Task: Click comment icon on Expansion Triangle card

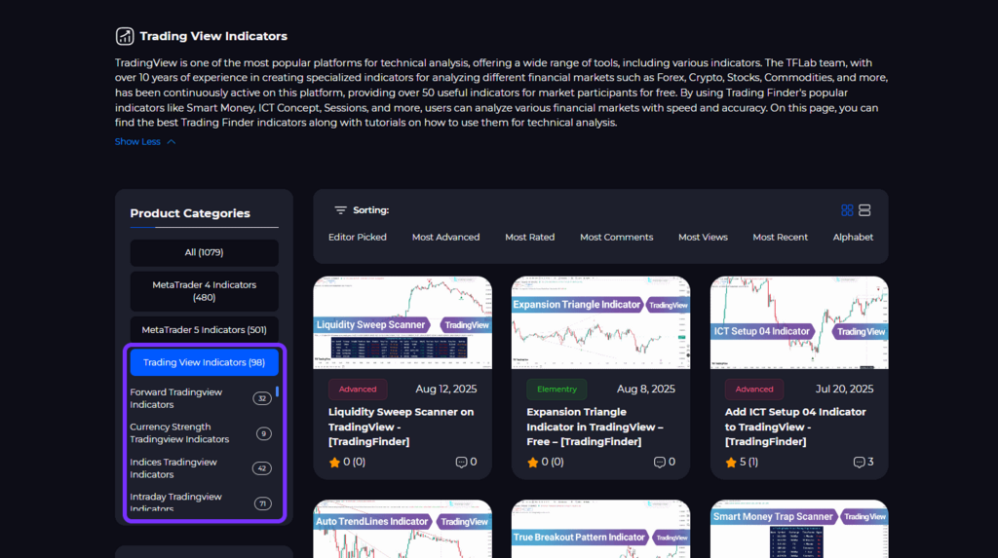Action: coord(660,463)
